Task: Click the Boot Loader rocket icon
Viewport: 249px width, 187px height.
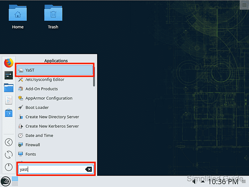Action: click(21, 107)
